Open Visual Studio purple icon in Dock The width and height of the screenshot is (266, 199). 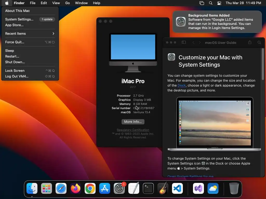coord(198,188)
